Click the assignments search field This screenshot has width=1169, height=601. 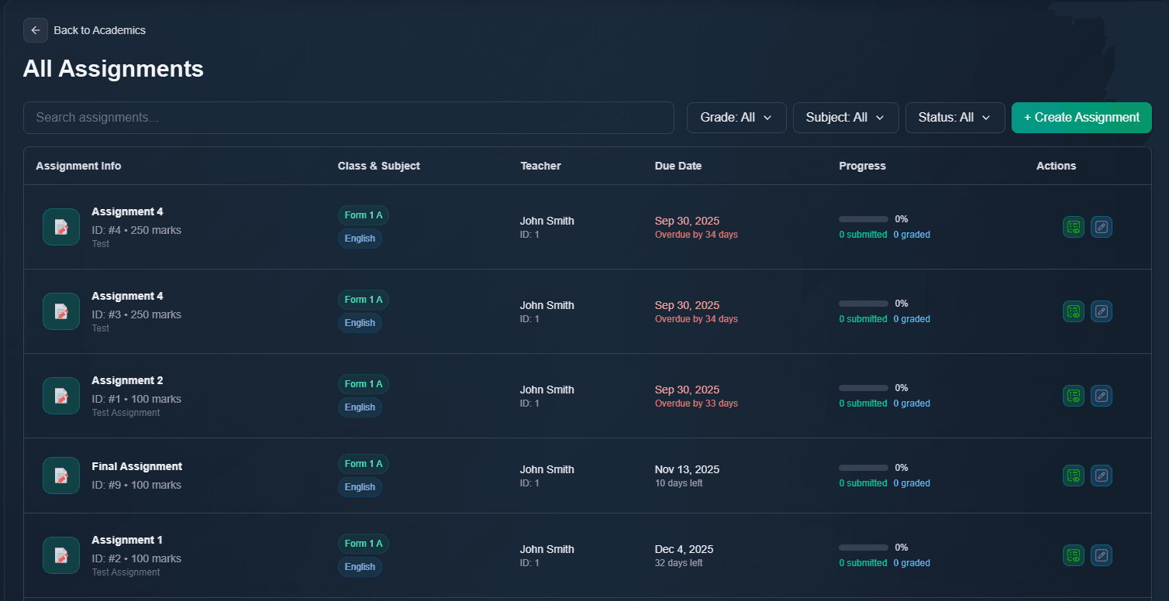pos(349,117)
